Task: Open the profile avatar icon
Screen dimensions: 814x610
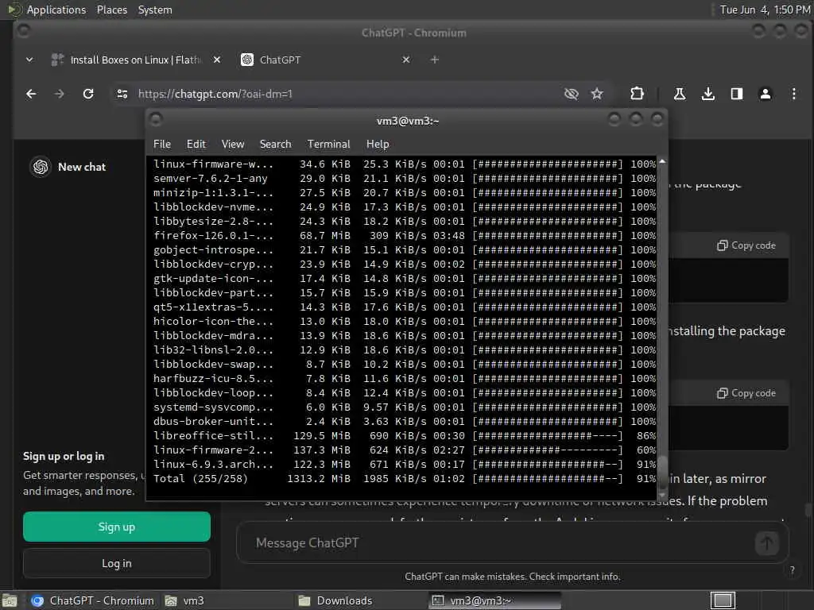Action: (766, 94)
